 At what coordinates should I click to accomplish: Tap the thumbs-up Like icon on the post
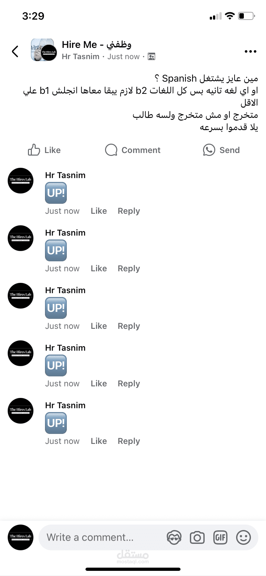point(34,150)
